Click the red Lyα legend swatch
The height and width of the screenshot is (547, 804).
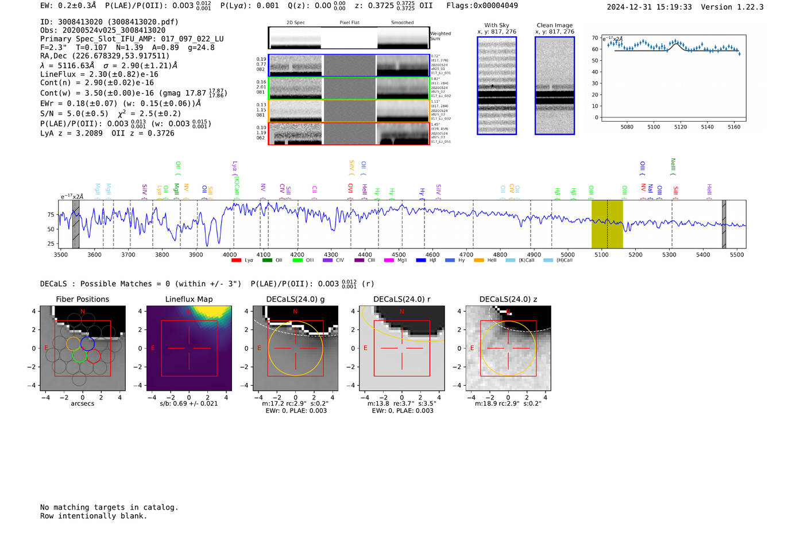[236, 261]
